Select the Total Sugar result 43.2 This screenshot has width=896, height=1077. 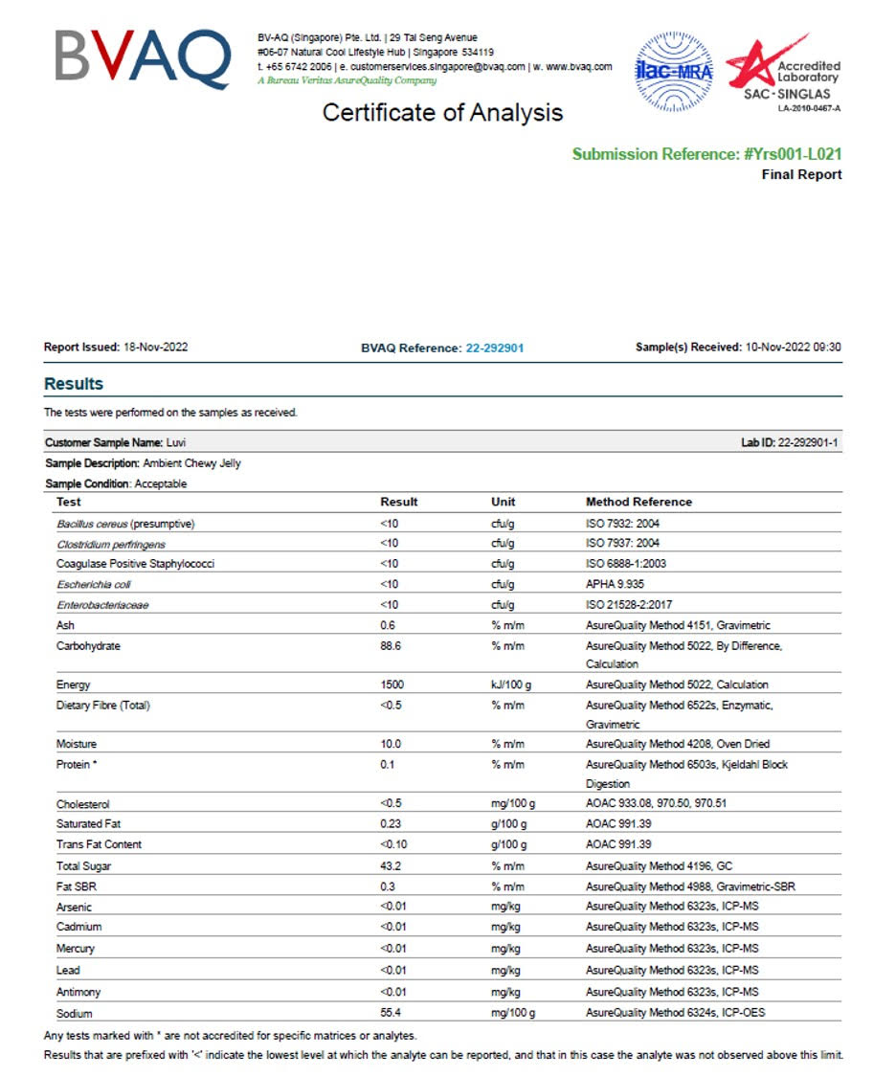point(390,865)
